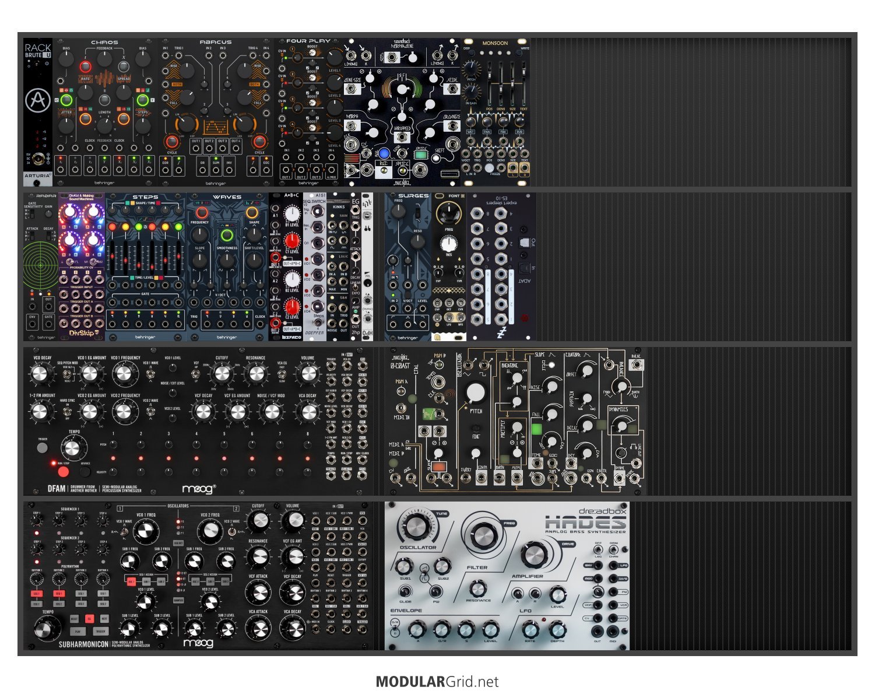Screen dimensions: 875x694
Task: Click the DFAM step 8 VELOCITY knob
Action: tap(307, 471)
